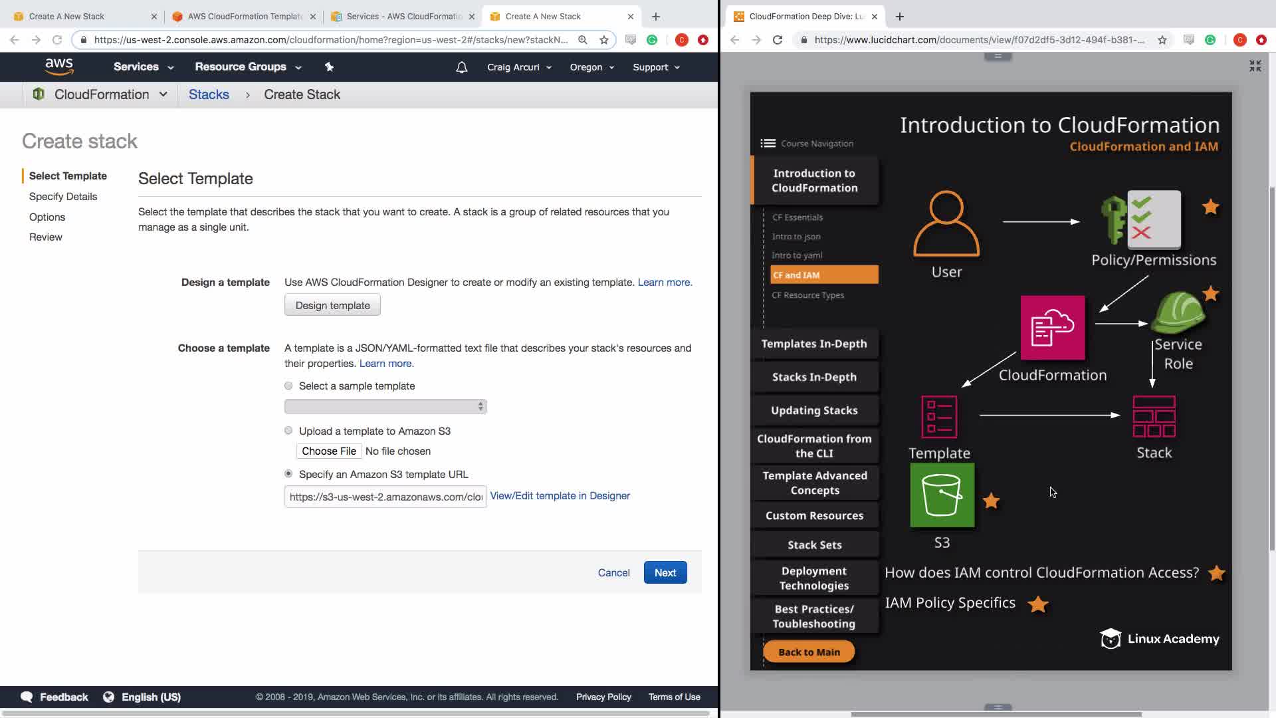
Task: Click the S3 template URL input field
Action: coord(385,497)
